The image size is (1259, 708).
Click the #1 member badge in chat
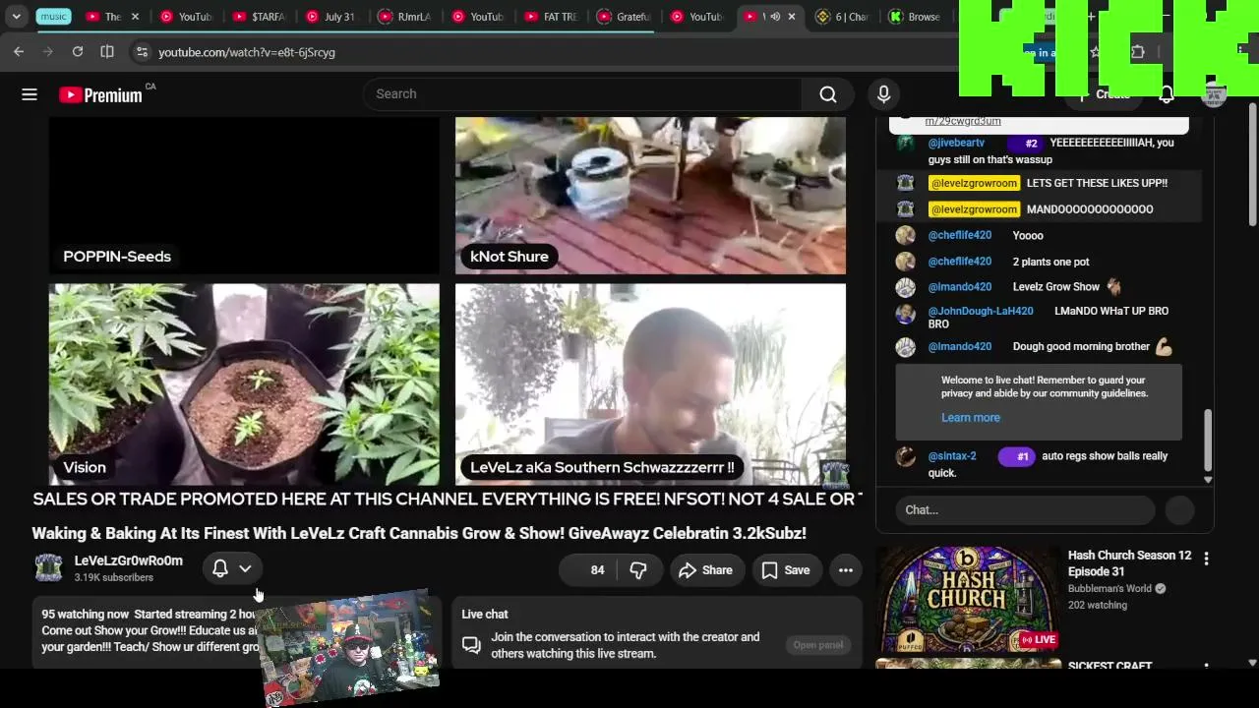(1017, 456)
